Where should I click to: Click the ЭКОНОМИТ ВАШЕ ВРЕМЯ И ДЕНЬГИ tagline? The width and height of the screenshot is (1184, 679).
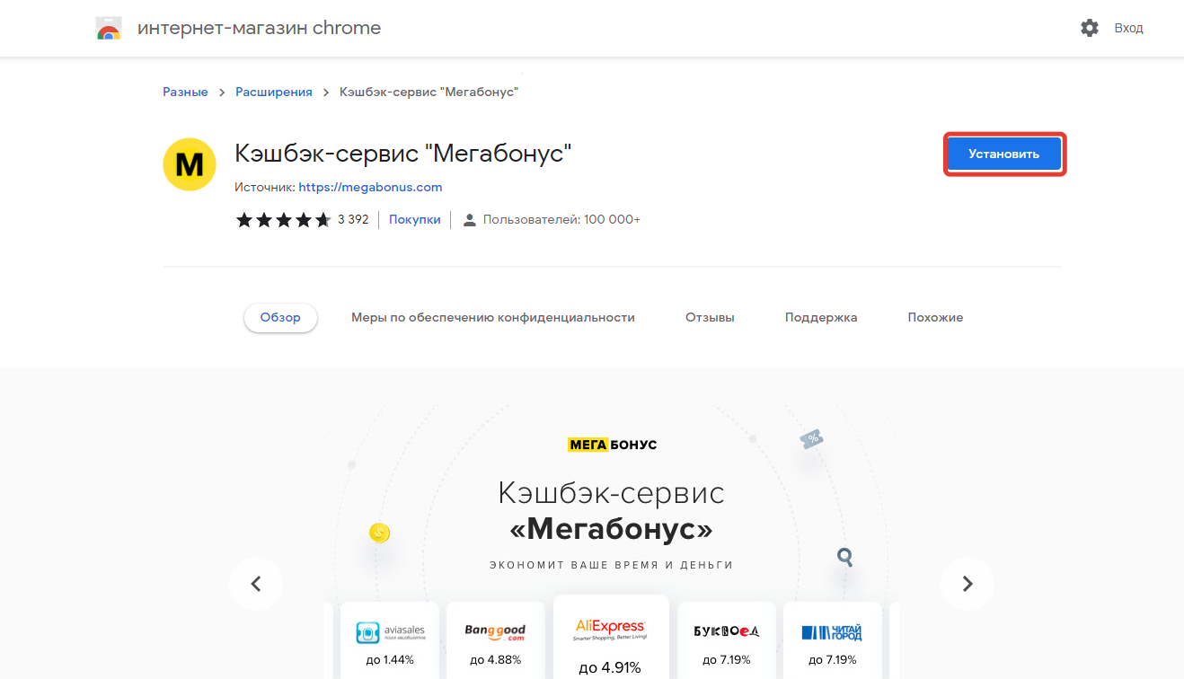pyautogui.click(x=612, y=565)
